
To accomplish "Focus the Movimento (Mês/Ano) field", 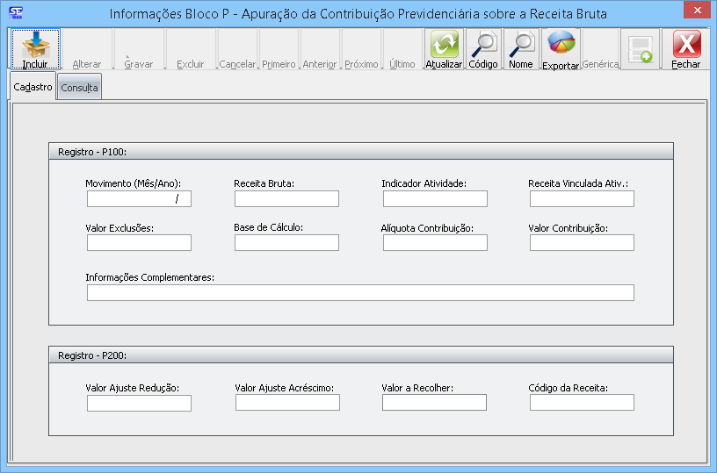I will tap(139, 199).
